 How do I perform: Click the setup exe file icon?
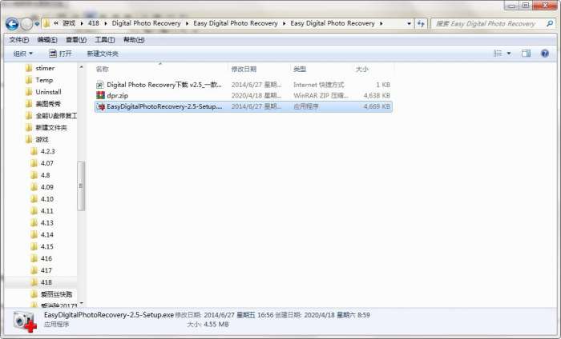click(101, 106)
